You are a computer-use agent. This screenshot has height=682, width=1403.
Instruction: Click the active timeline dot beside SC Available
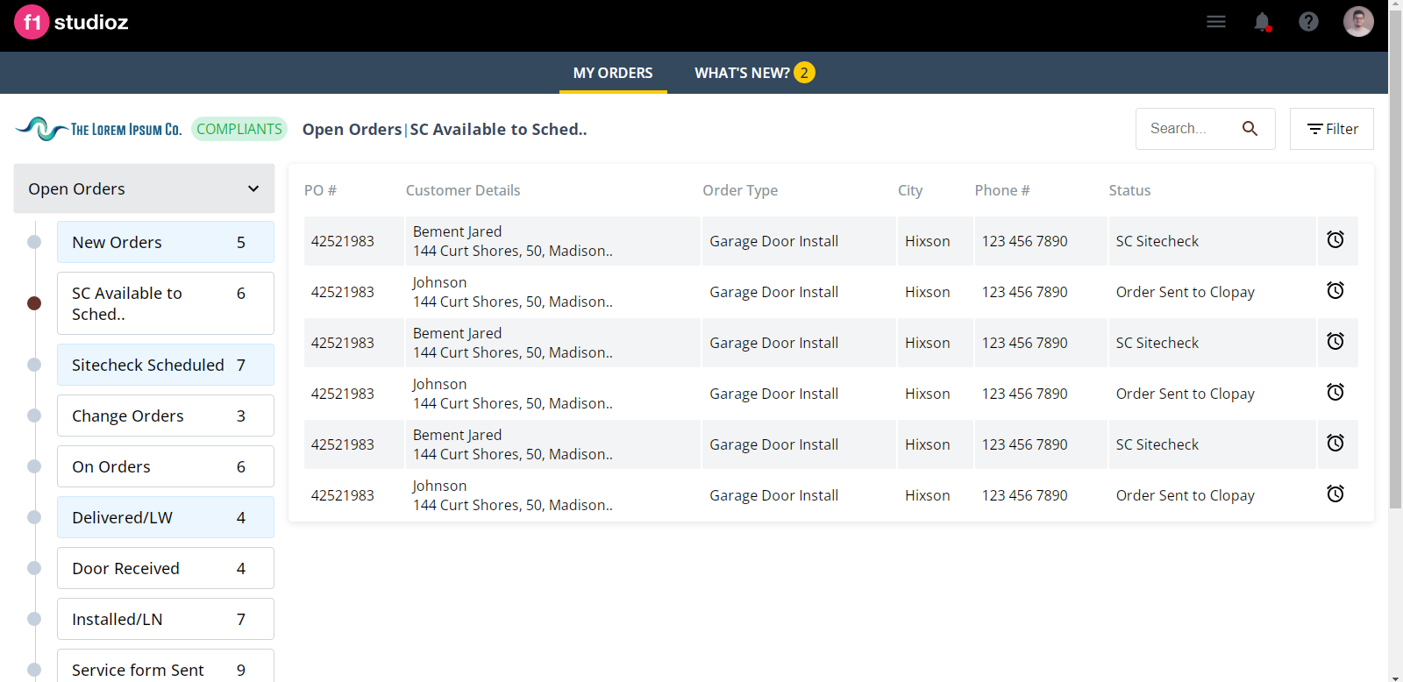(34, 303)
